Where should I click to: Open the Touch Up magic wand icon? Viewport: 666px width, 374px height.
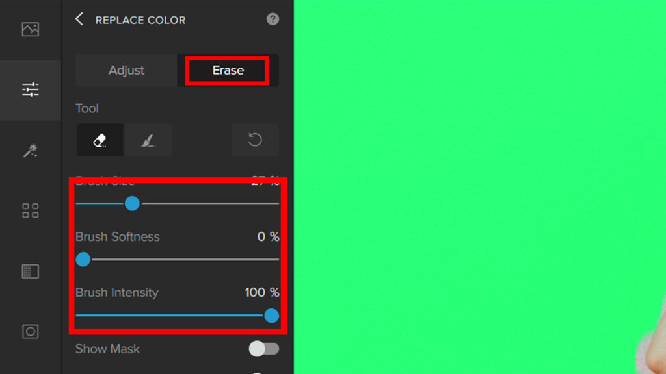(x=30, y=151)
